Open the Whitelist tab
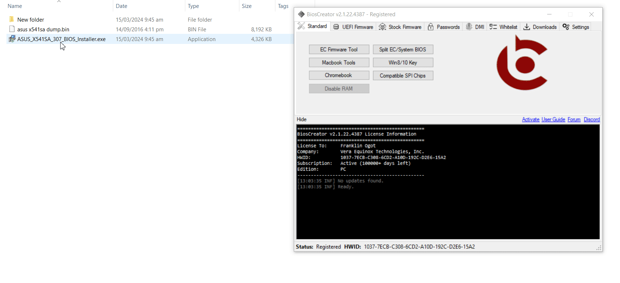Viewport: 620px width, 283px height. tap(504, 27)
